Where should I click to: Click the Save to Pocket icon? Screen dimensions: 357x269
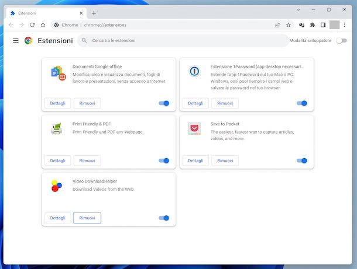[194, 128]
